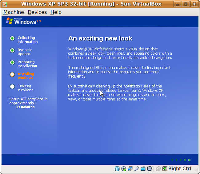Click the mouse integration status icon

158,169
